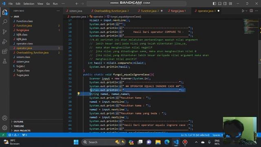Open the Run menu
The width and height of the screenshot is (261, 147).
pyautogui.click(x=55, y=4)
